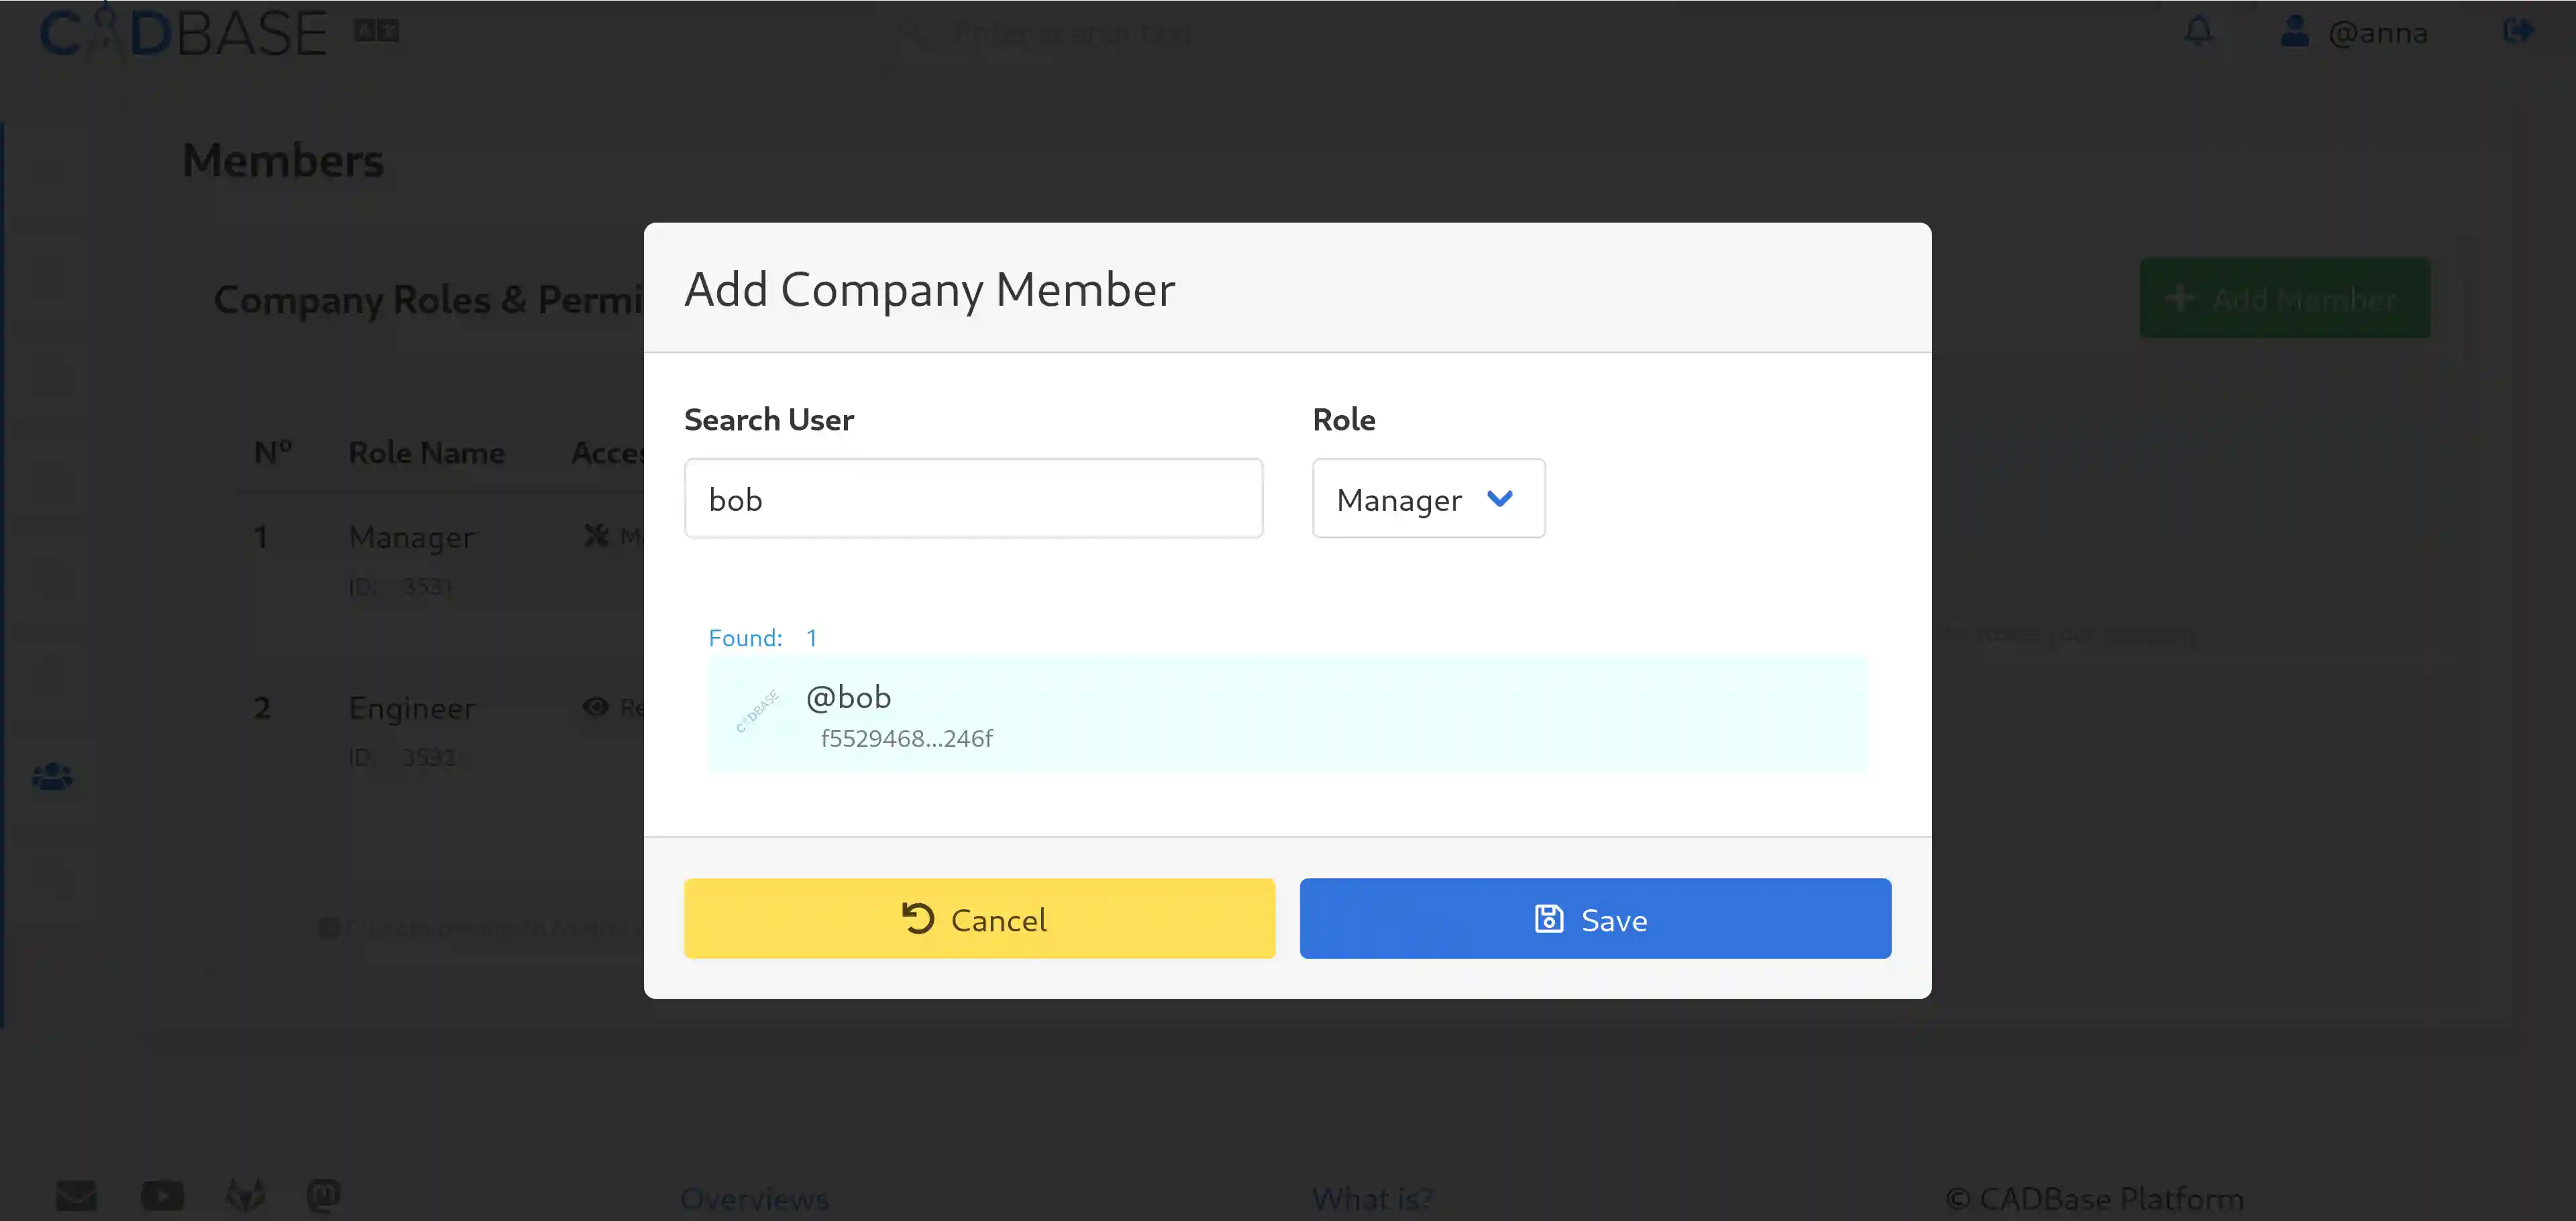Click the Engineer role name
This screenshot has width=2576, height=1221.
(411, 709)
